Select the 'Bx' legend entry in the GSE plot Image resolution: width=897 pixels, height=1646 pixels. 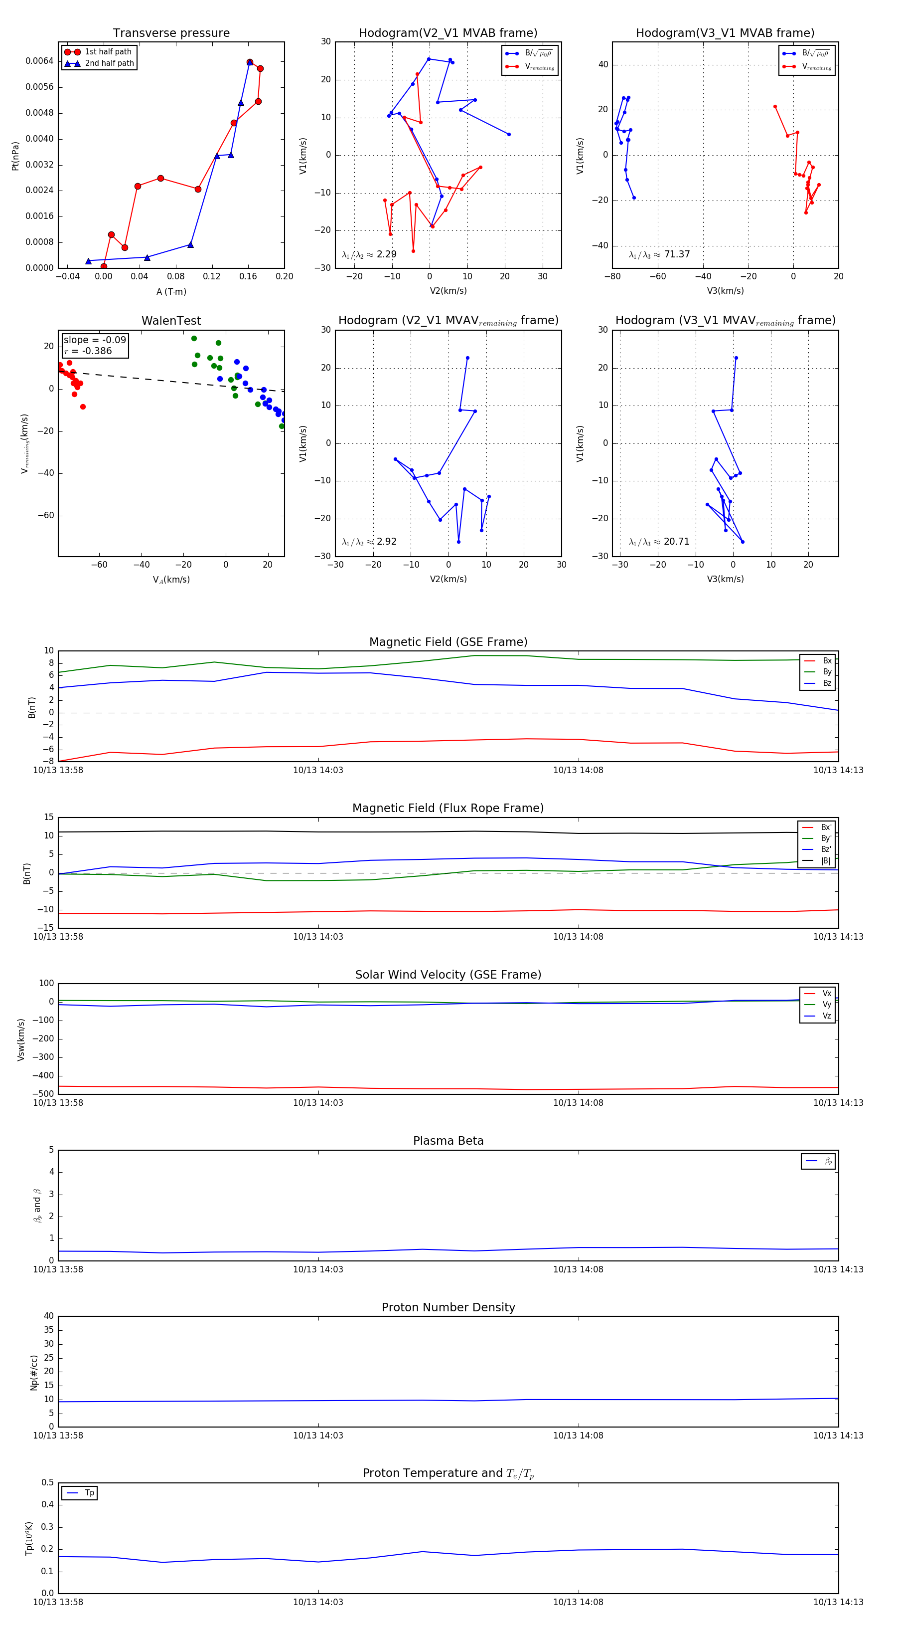coord(818,661)
